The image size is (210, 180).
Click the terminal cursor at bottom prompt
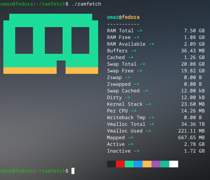73,171
